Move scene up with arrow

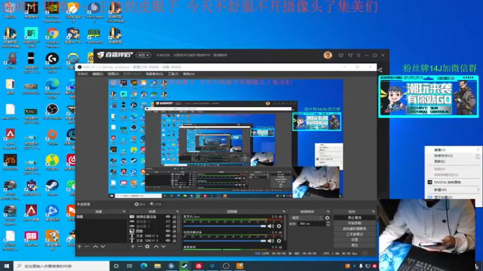coord(95,246)
